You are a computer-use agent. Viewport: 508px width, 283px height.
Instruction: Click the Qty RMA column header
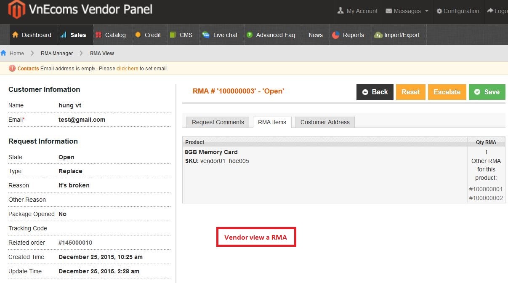[486, 142]
